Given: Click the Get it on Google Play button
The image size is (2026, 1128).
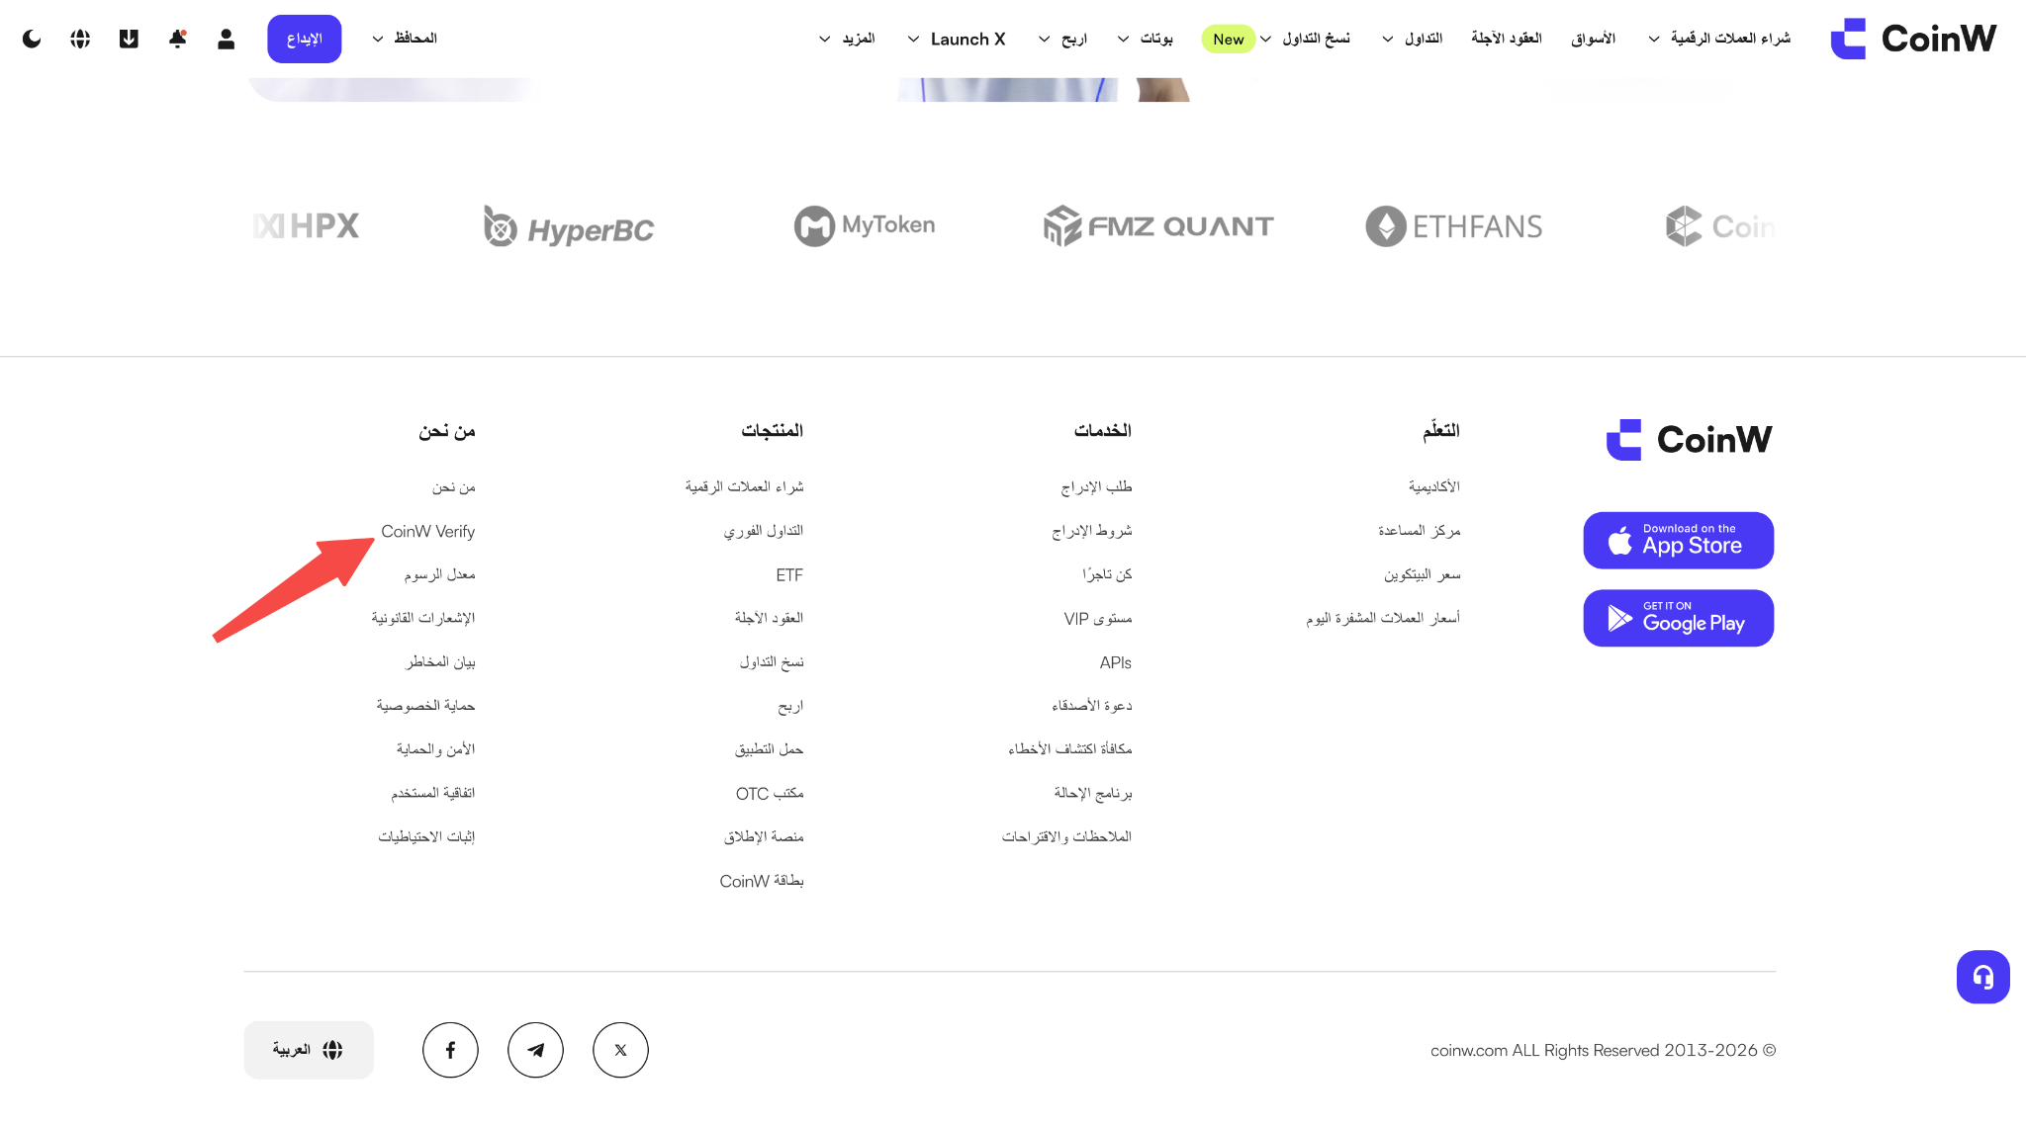Looking at the screenshot, I should (x=1678, y=618).
